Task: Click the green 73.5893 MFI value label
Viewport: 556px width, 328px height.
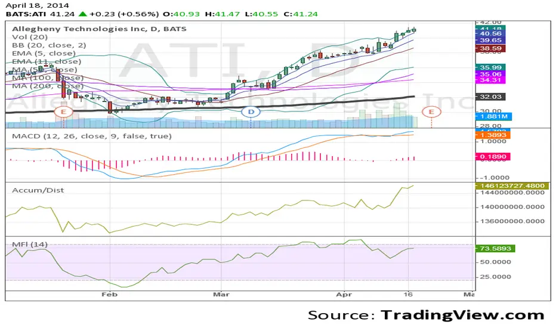Action: pyautogui.click(x=495, y=249)
